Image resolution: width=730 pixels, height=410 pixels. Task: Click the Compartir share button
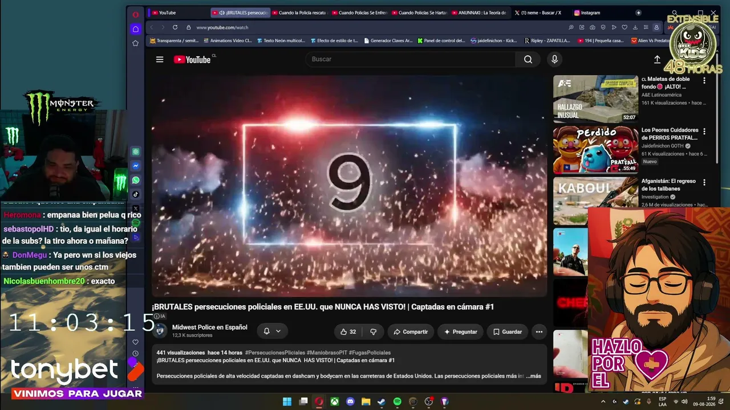[411, 331]
